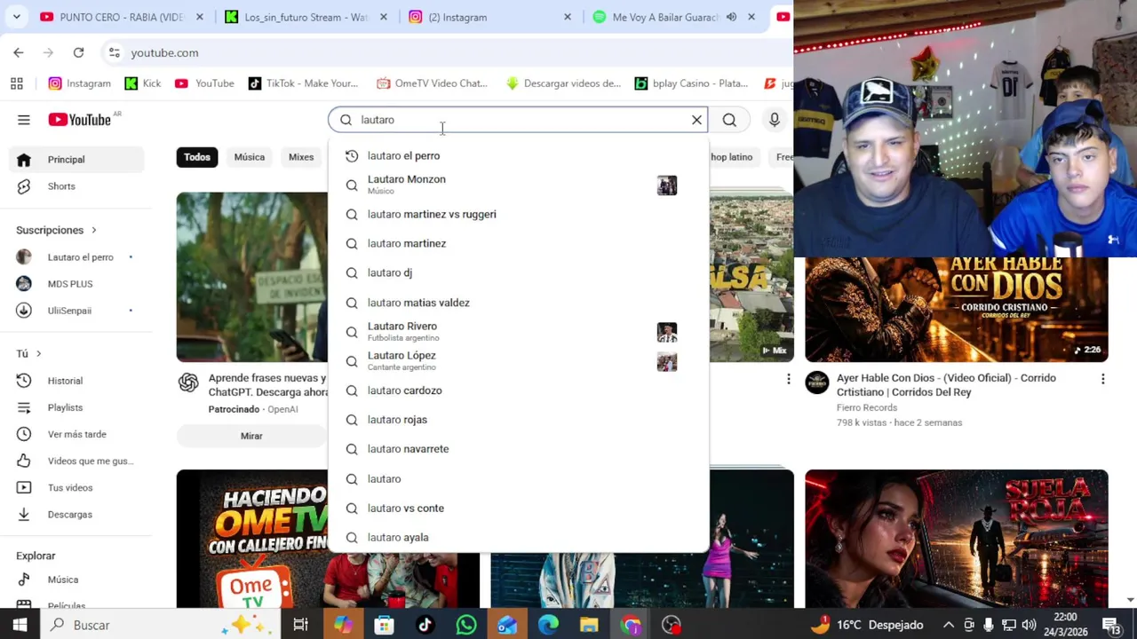The image size is (1137, 639).
Task: Choose suggestion 'lautaro vs conte'
Action: point(519,509)
